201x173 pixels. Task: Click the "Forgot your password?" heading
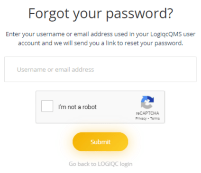tap(100, 14)
